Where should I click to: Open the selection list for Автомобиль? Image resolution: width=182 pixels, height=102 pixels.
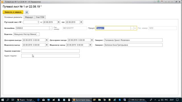(51, 28)
